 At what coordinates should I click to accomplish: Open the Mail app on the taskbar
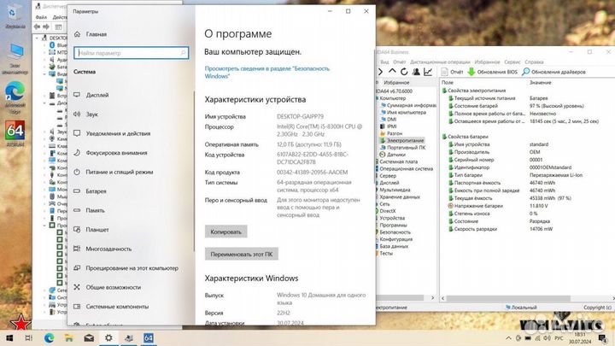(89, 337)
